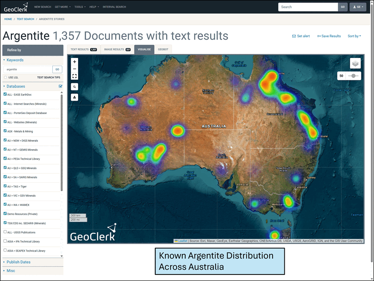The image size is (374, 281).
Task: Click the GeoClerk logo in header
Action: tap(16, 7)
